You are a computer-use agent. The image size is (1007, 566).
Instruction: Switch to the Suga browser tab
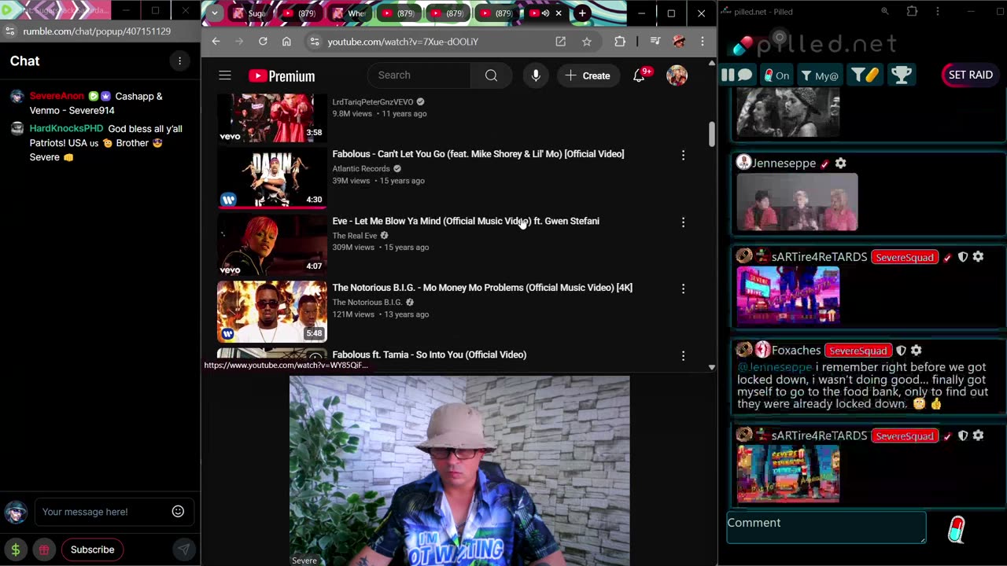click(x=252, y=13)
